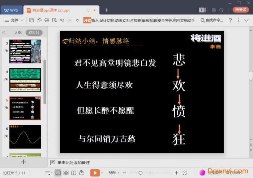Click the window count badge icon
This screenshot has height=178, width=253.
202,10
